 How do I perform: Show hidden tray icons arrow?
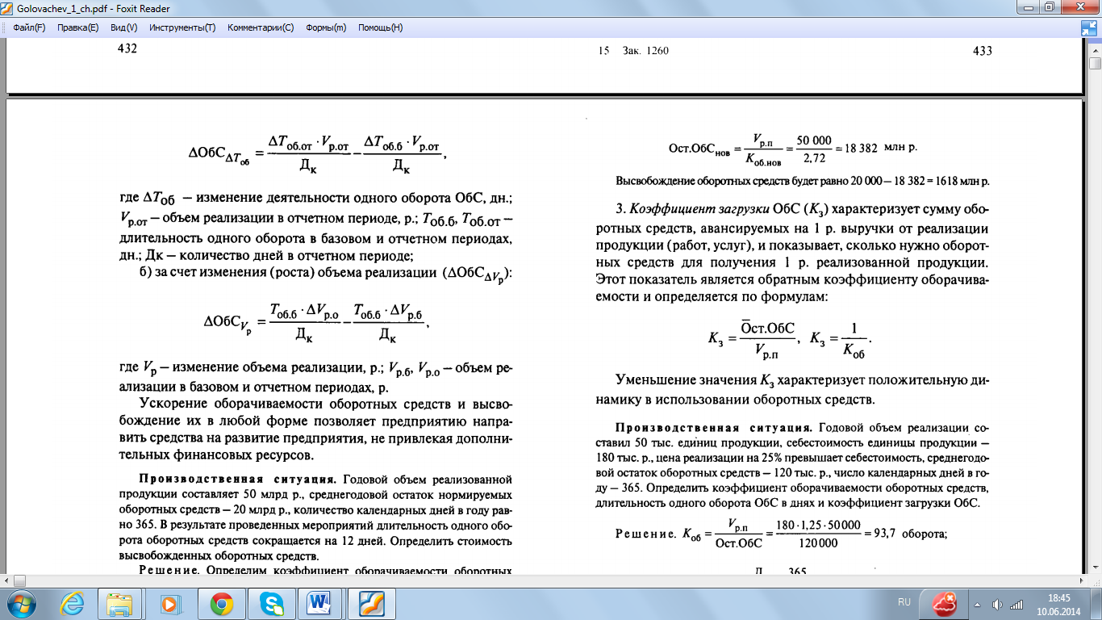point(976,603)
